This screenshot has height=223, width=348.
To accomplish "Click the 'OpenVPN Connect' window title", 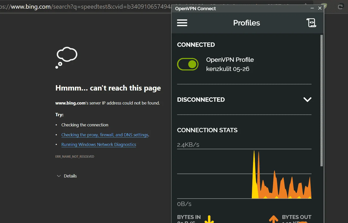I will click(x=195, y=8).
